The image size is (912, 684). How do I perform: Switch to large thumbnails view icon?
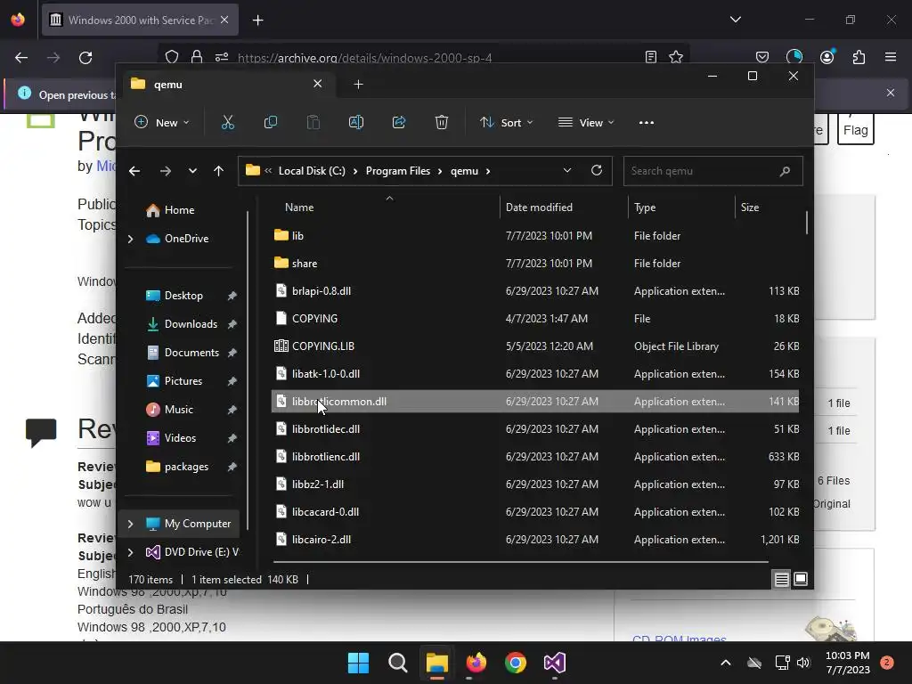(x=801, y=579)
